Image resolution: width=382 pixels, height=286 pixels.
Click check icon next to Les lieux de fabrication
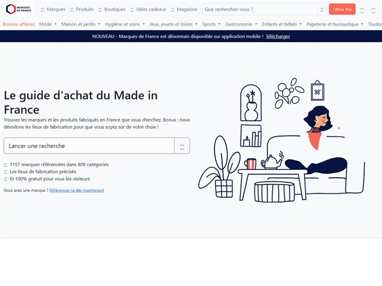tap(5, 172)
